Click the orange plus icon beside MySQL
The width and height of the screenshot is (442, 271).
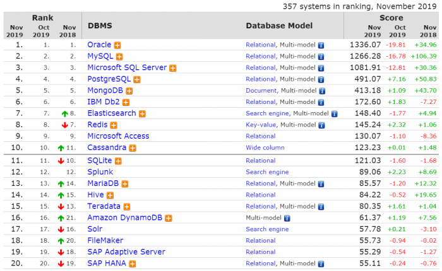(x=119, y=57)
